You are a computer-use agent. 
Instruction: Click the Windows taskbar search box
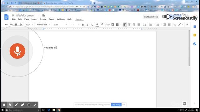pos(23,110)
